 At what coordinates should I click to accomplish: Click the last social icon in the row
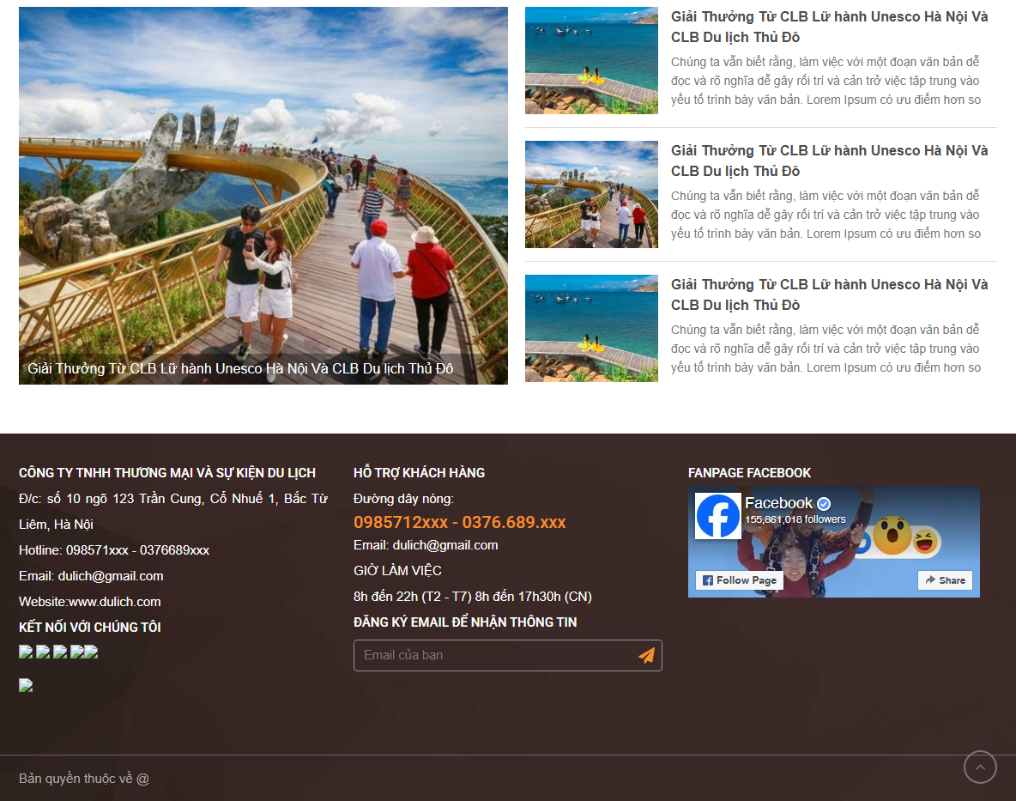90,652
